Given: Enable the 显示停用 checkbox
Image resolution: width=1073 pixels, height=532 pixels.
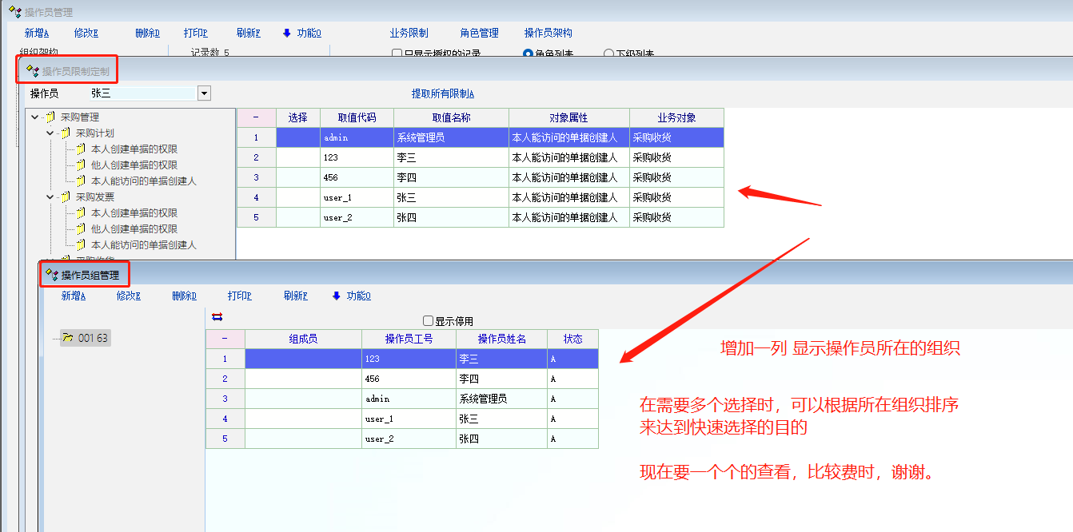Looking at the screenshot, I should 428,320.
